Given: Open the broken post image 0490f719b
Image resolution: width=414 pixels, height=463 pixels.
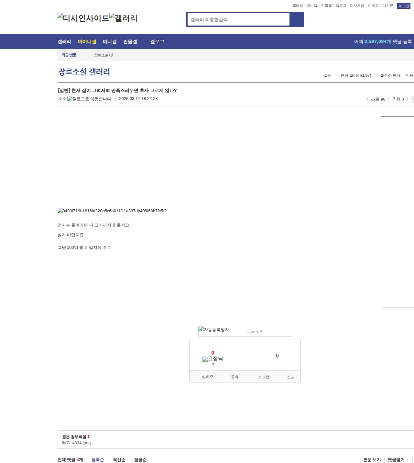Looking at the screenshot, I should click(x=112, y=211).
